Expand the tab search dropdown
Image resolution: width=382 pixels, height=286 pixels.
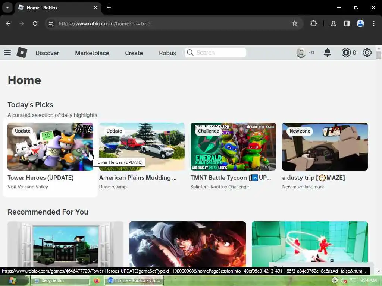point(7,7)
